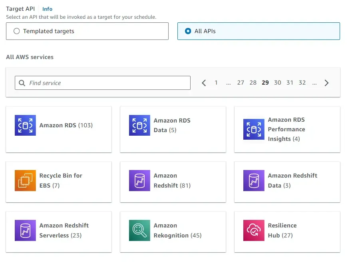Go to the next page with the right chevron

pyautogui.click(x=326, y=83)
